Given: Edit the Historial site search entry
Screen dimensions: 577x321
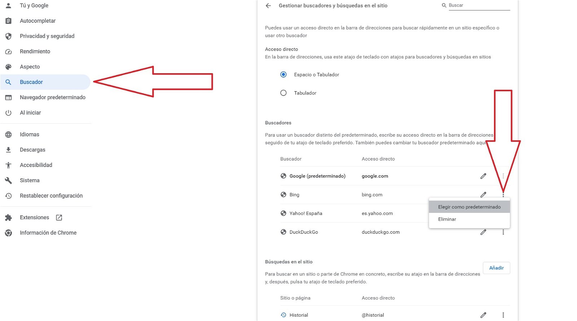Looking at the screenshot, I should point(483,315).
